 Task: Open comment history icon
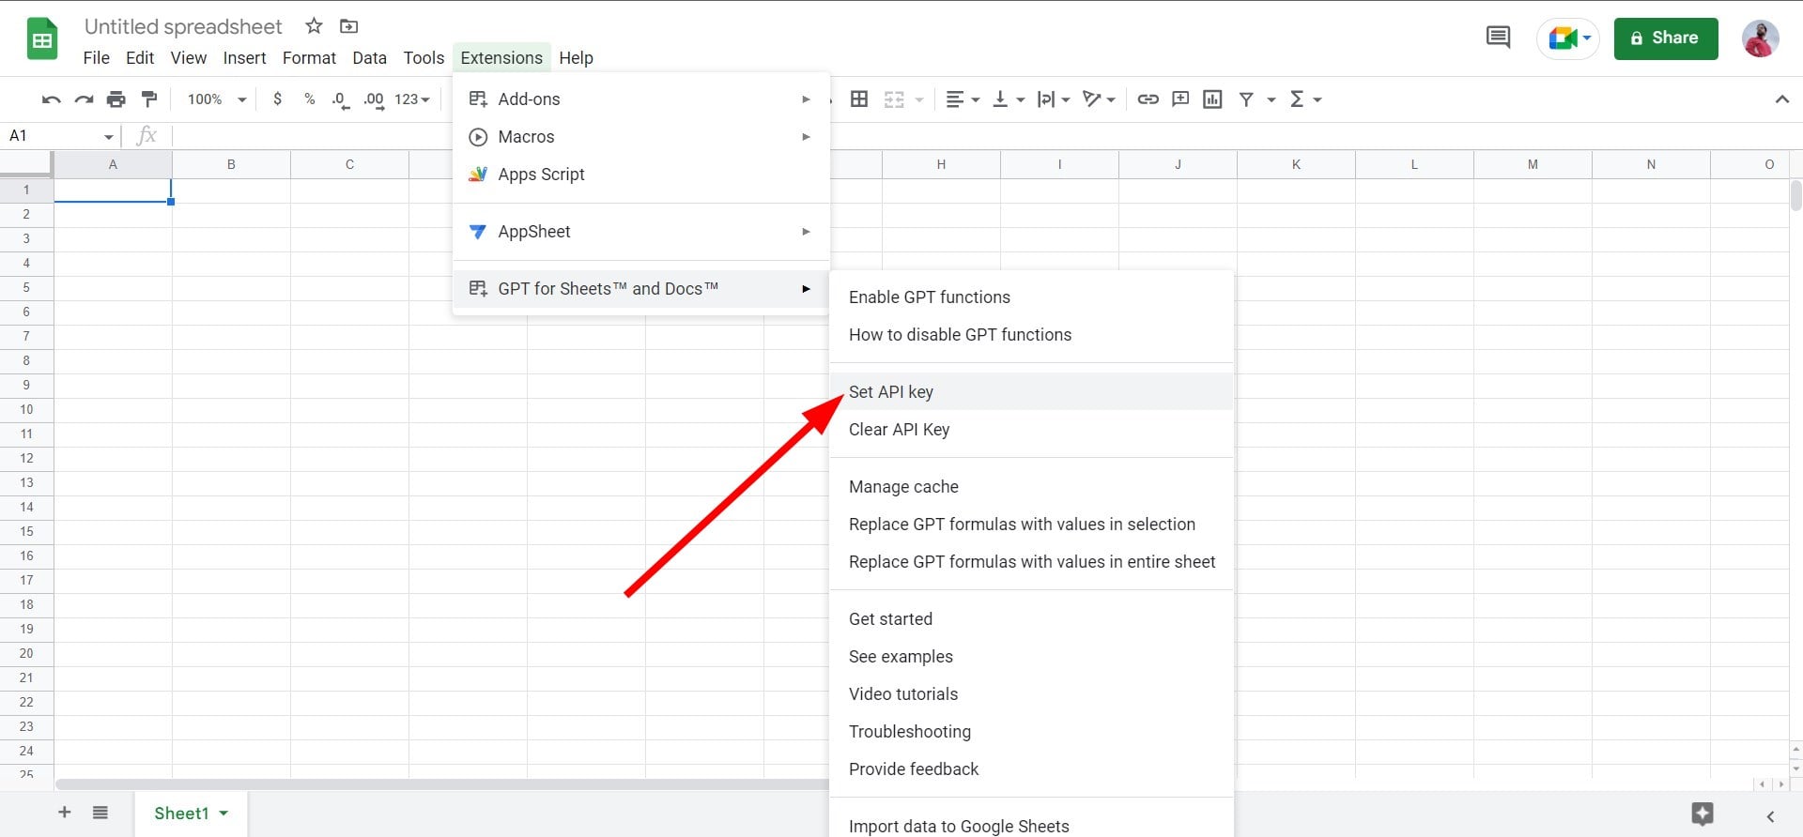pyautogui.click(x=1498, y=38)
